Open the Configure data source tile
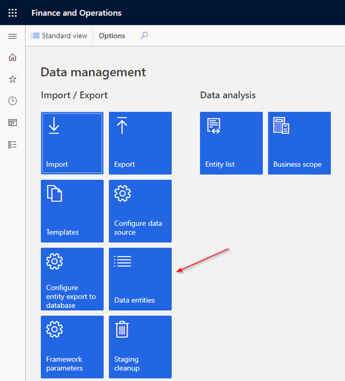Image resolution: width=345 pixels, height=381 pixels. 140,211
